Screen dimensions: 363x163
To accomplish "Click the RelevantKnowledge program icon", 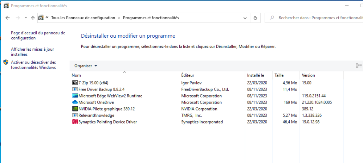I will 75,115.
